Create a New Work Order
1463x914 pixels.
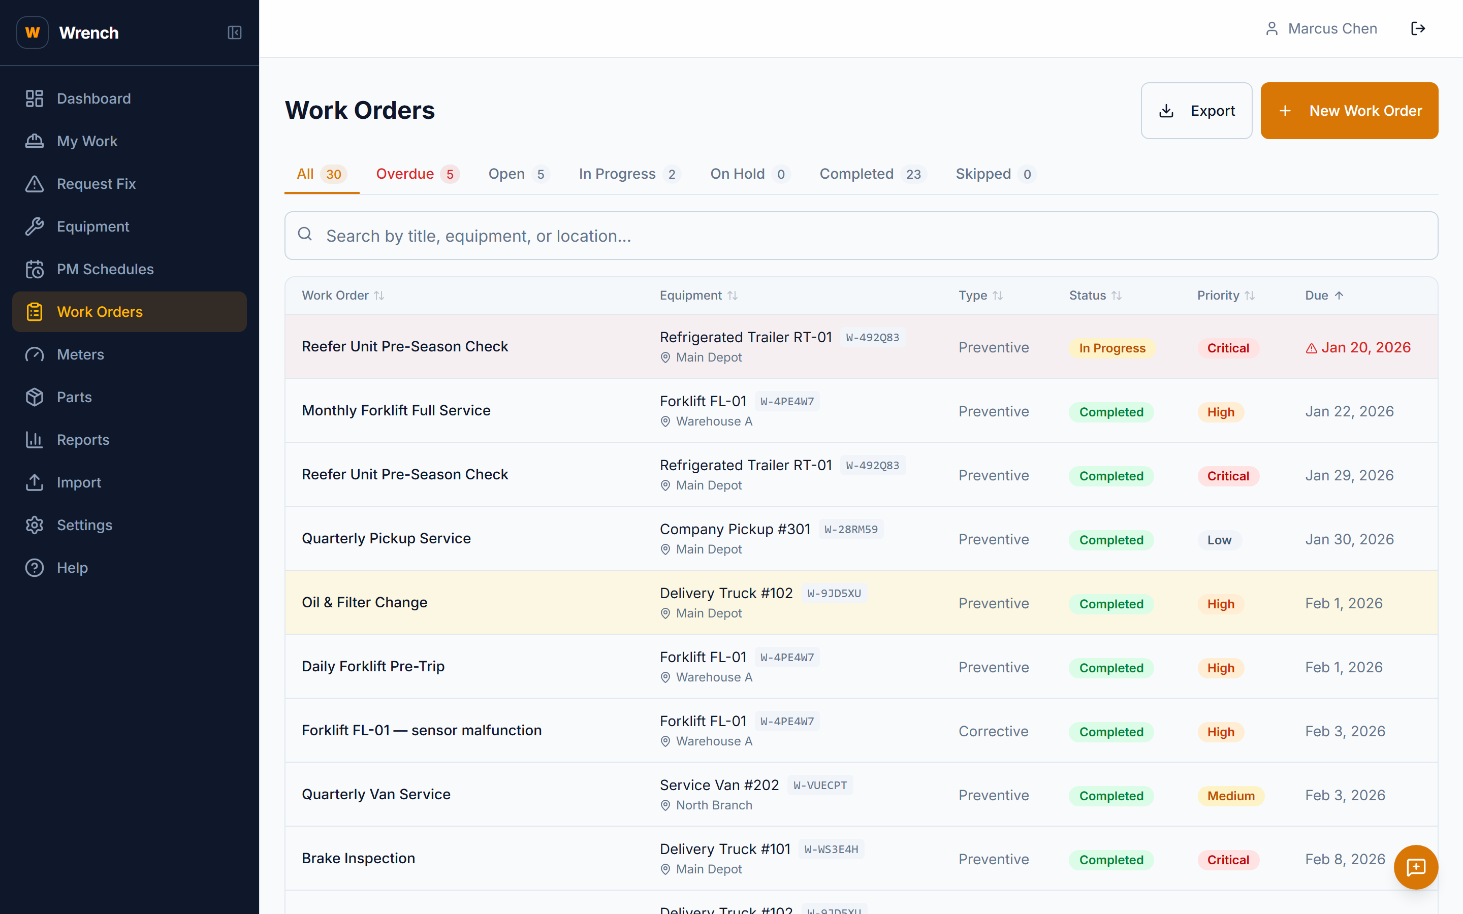[1349, 111]
